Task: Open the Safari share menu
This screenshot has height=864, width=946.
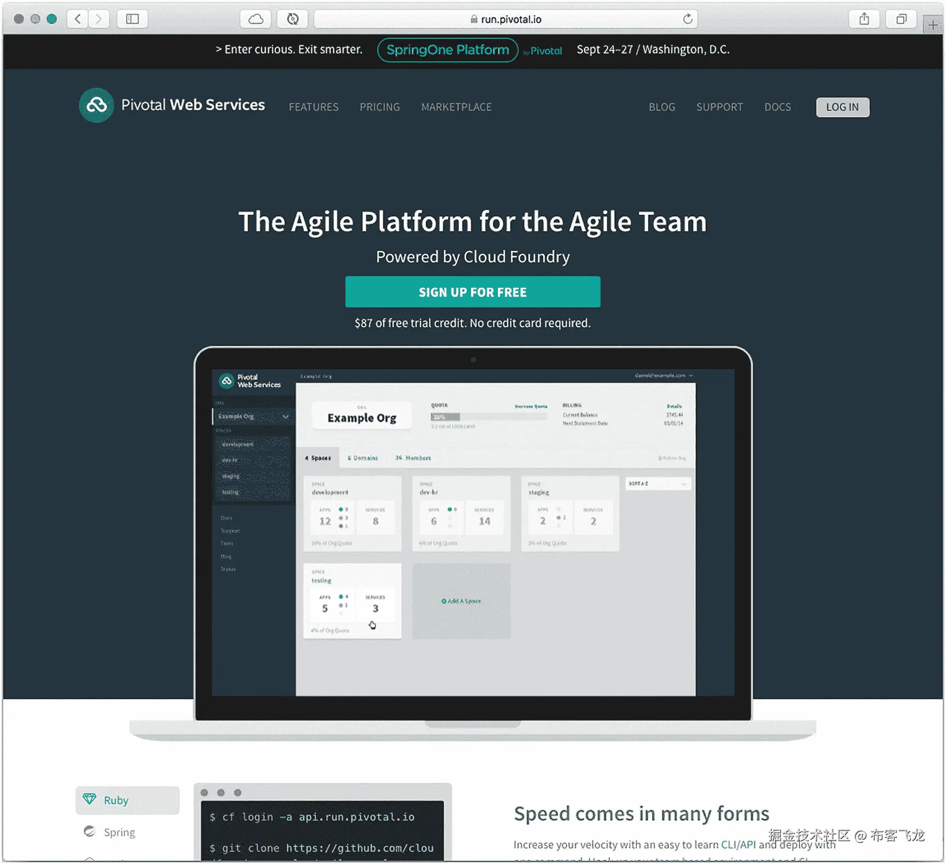Action: 864,19
